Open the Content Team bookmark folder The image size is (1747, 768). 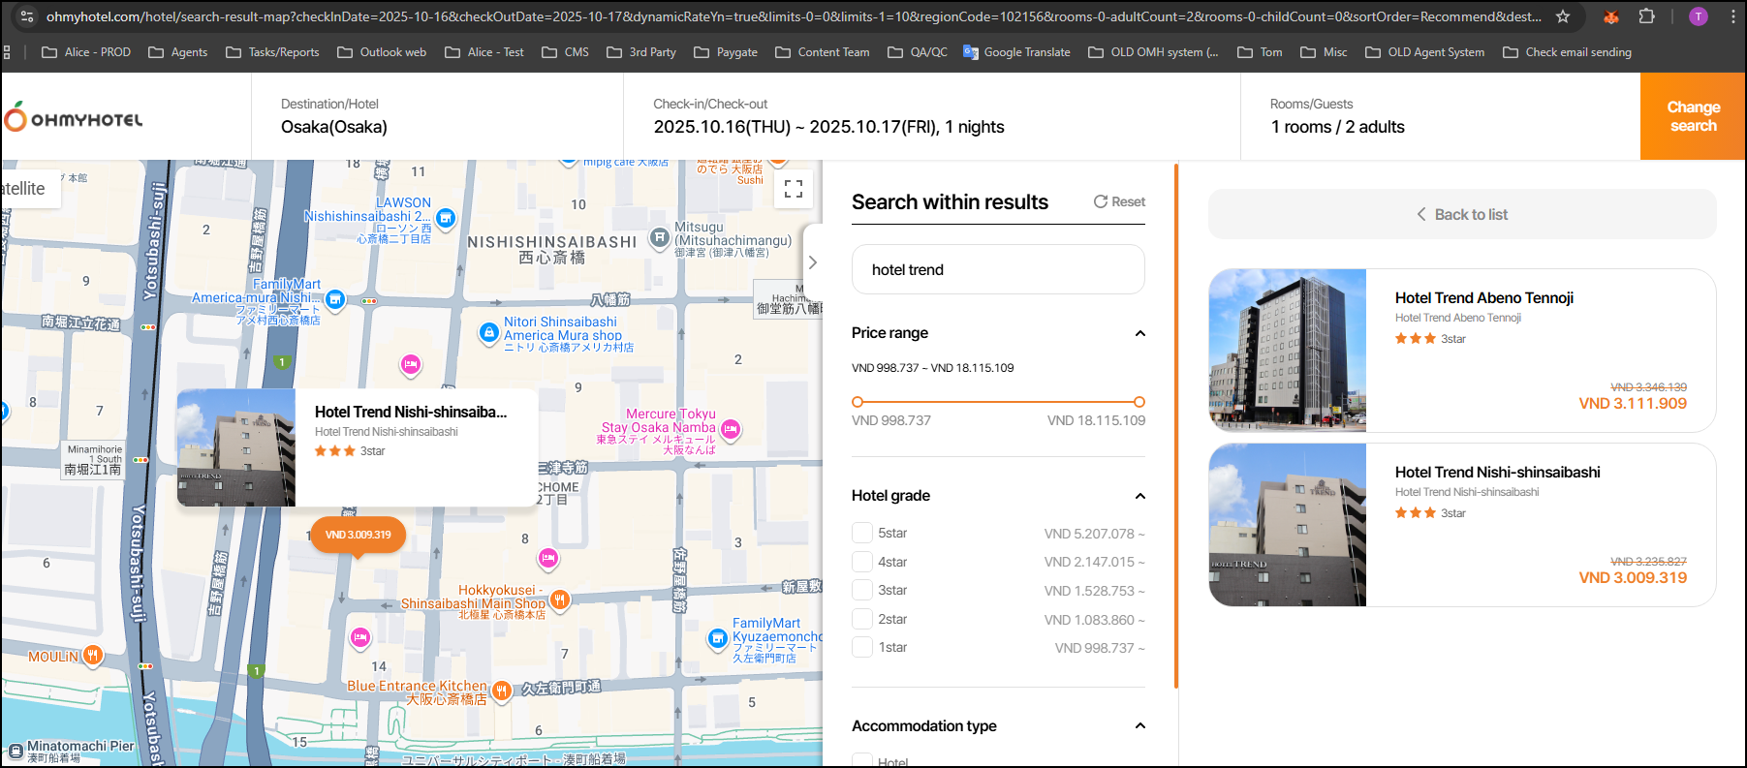(x=823, y=52)
